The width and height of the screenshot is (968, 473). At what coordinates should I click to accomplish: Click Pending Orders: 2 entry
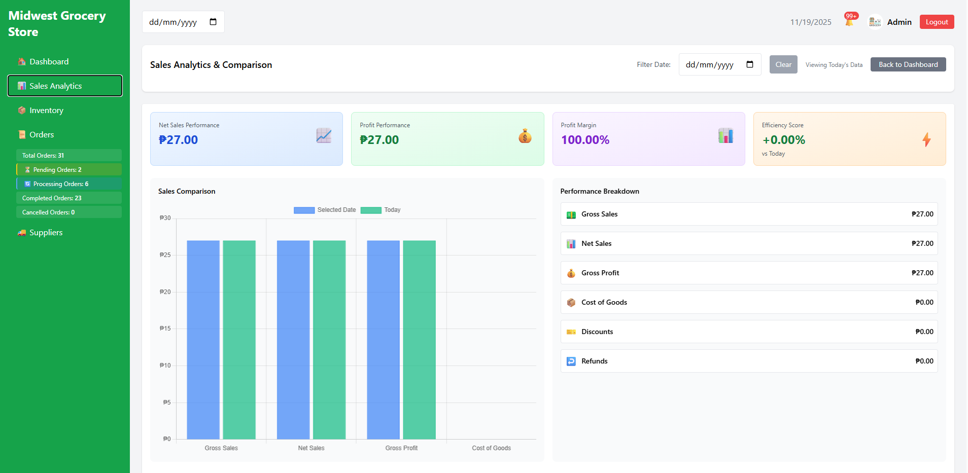point(69,169)
